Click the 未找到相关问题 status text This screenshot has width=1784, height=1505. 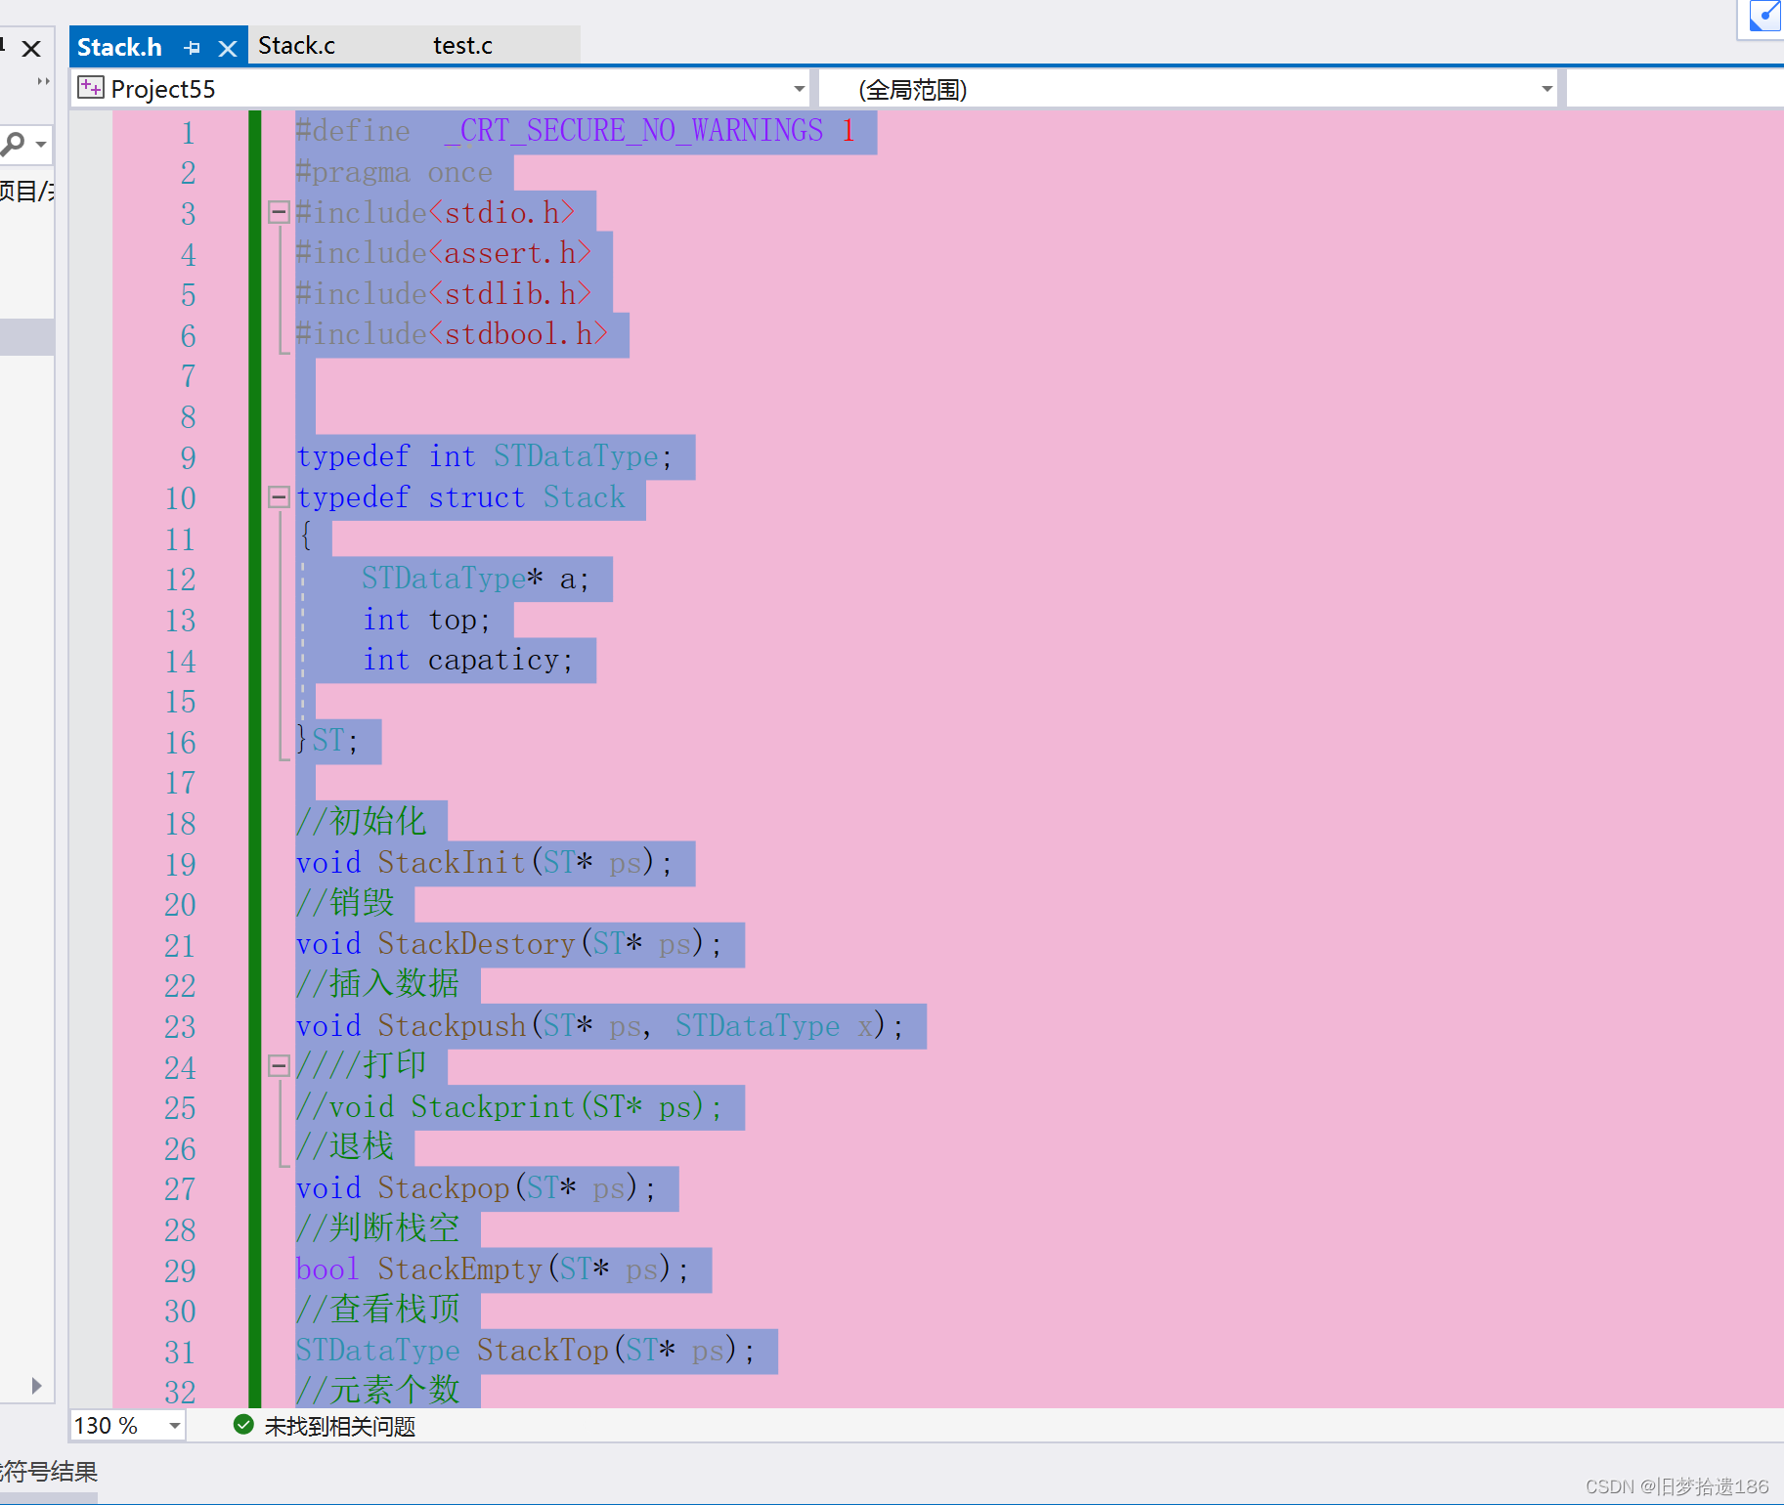340,1426
